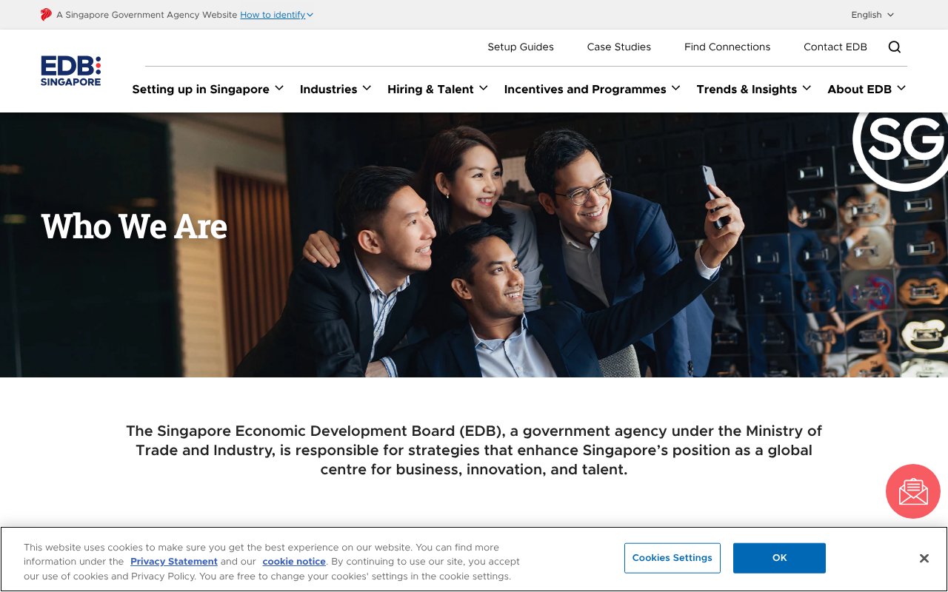Open the Case Studies link
The height and width of the screenshot is (592, 948).
619,47
